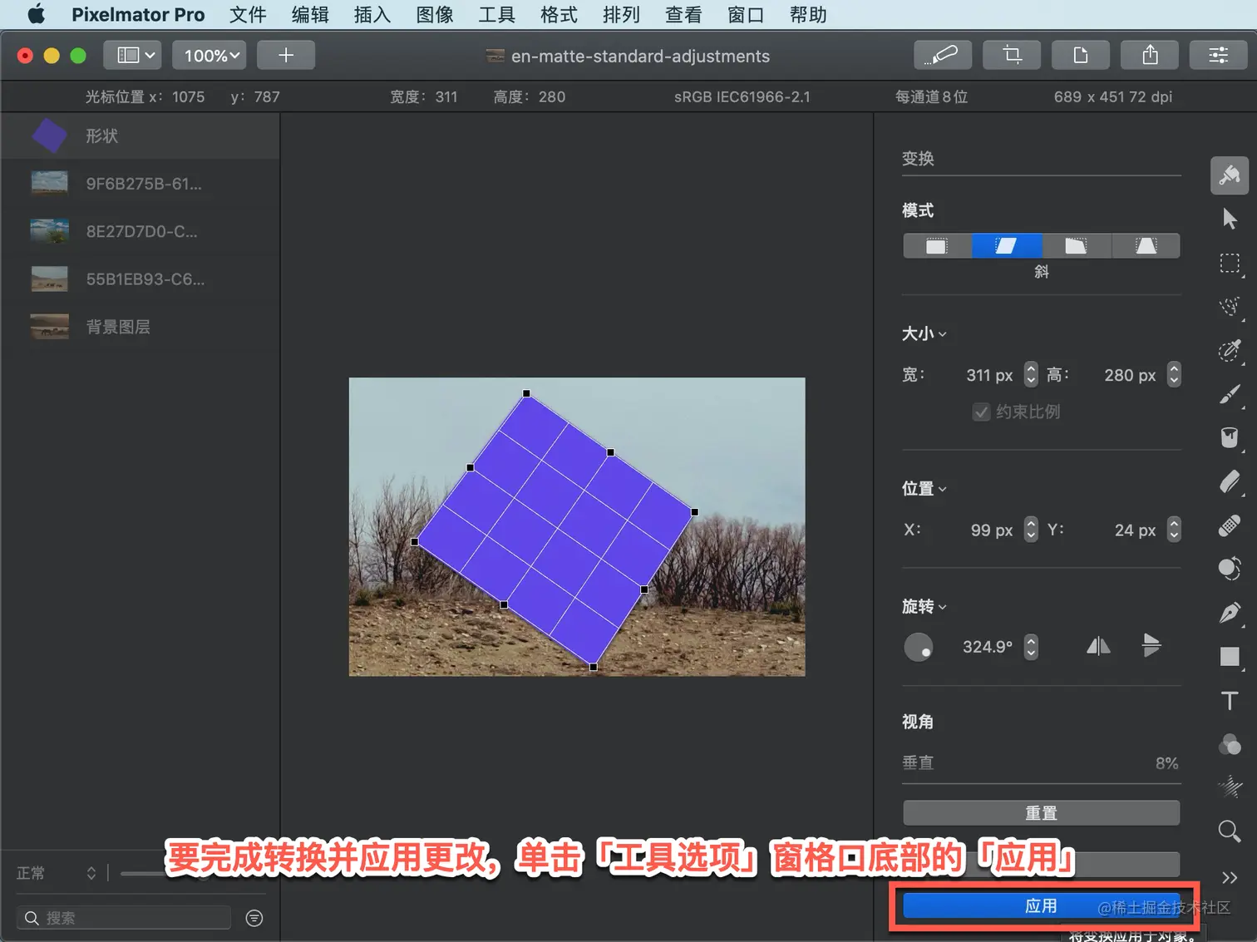Toggle the Tool Options sliders button
This screenshot has width=1257, height=942.
point(1219,55)
